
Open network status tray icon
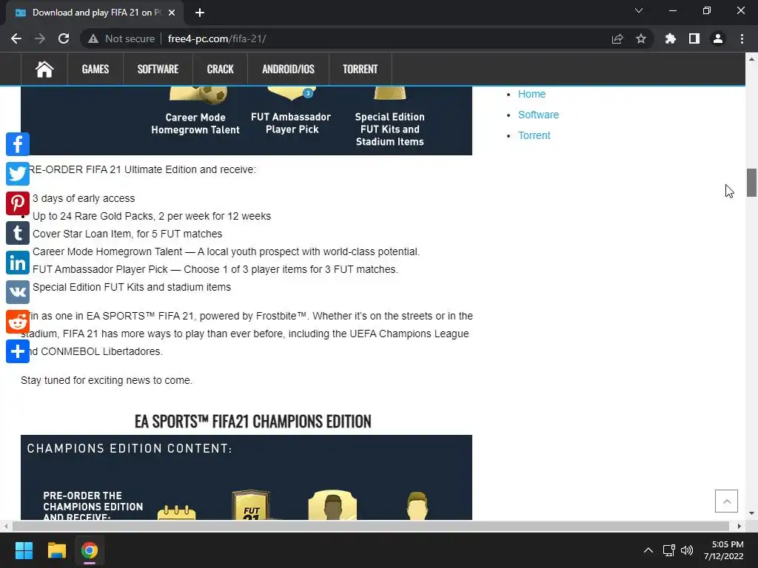(x=669, y=550)
